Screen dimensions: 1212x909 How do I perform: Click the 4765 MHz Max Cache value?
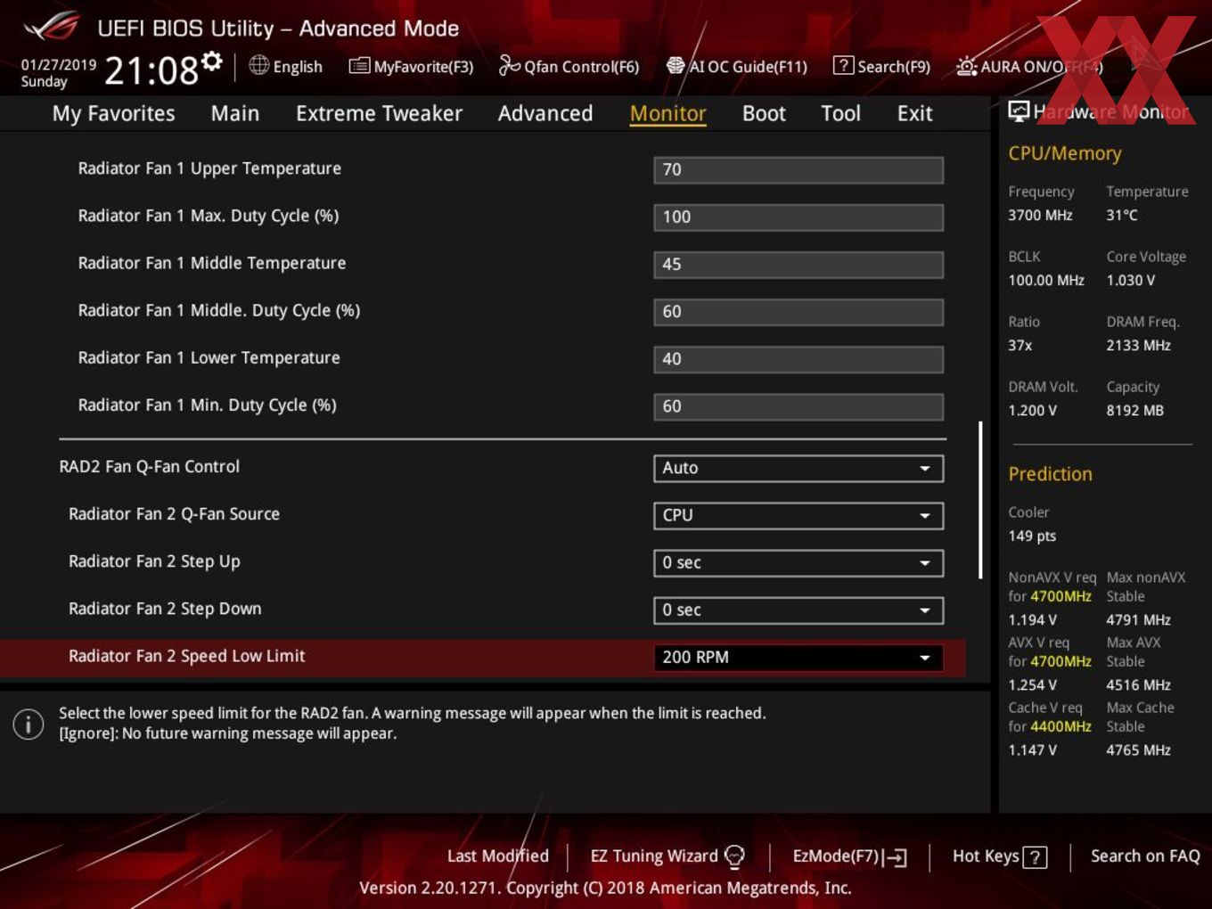point(1138,749)
